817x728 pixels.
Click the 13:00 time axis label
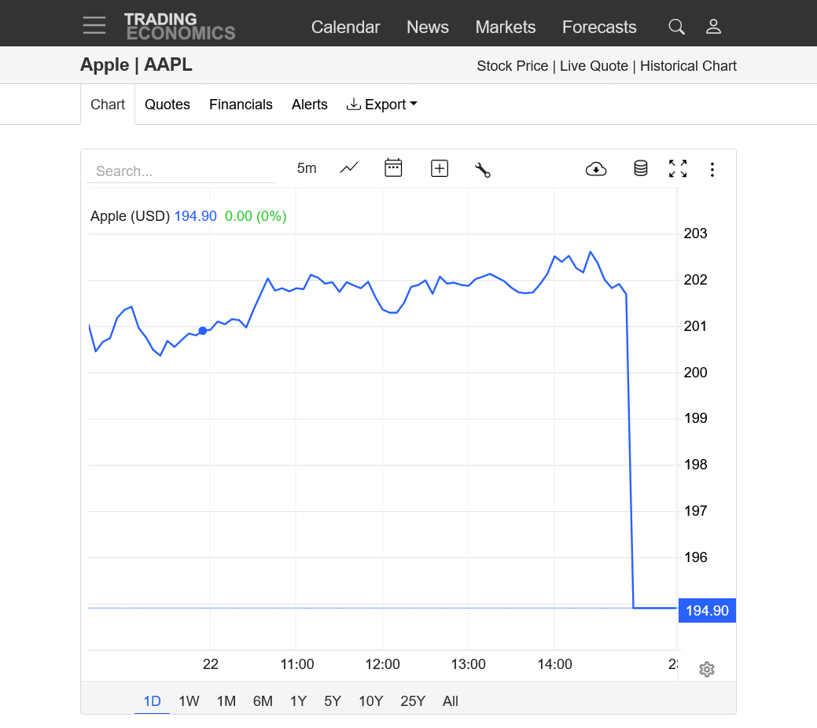tap(468, 664)
